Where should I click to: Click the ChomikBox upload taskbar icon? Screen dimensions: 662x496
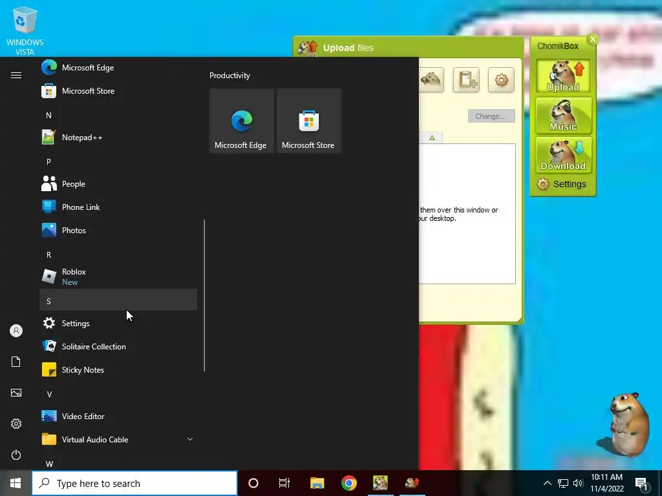(x=412, y=483)
